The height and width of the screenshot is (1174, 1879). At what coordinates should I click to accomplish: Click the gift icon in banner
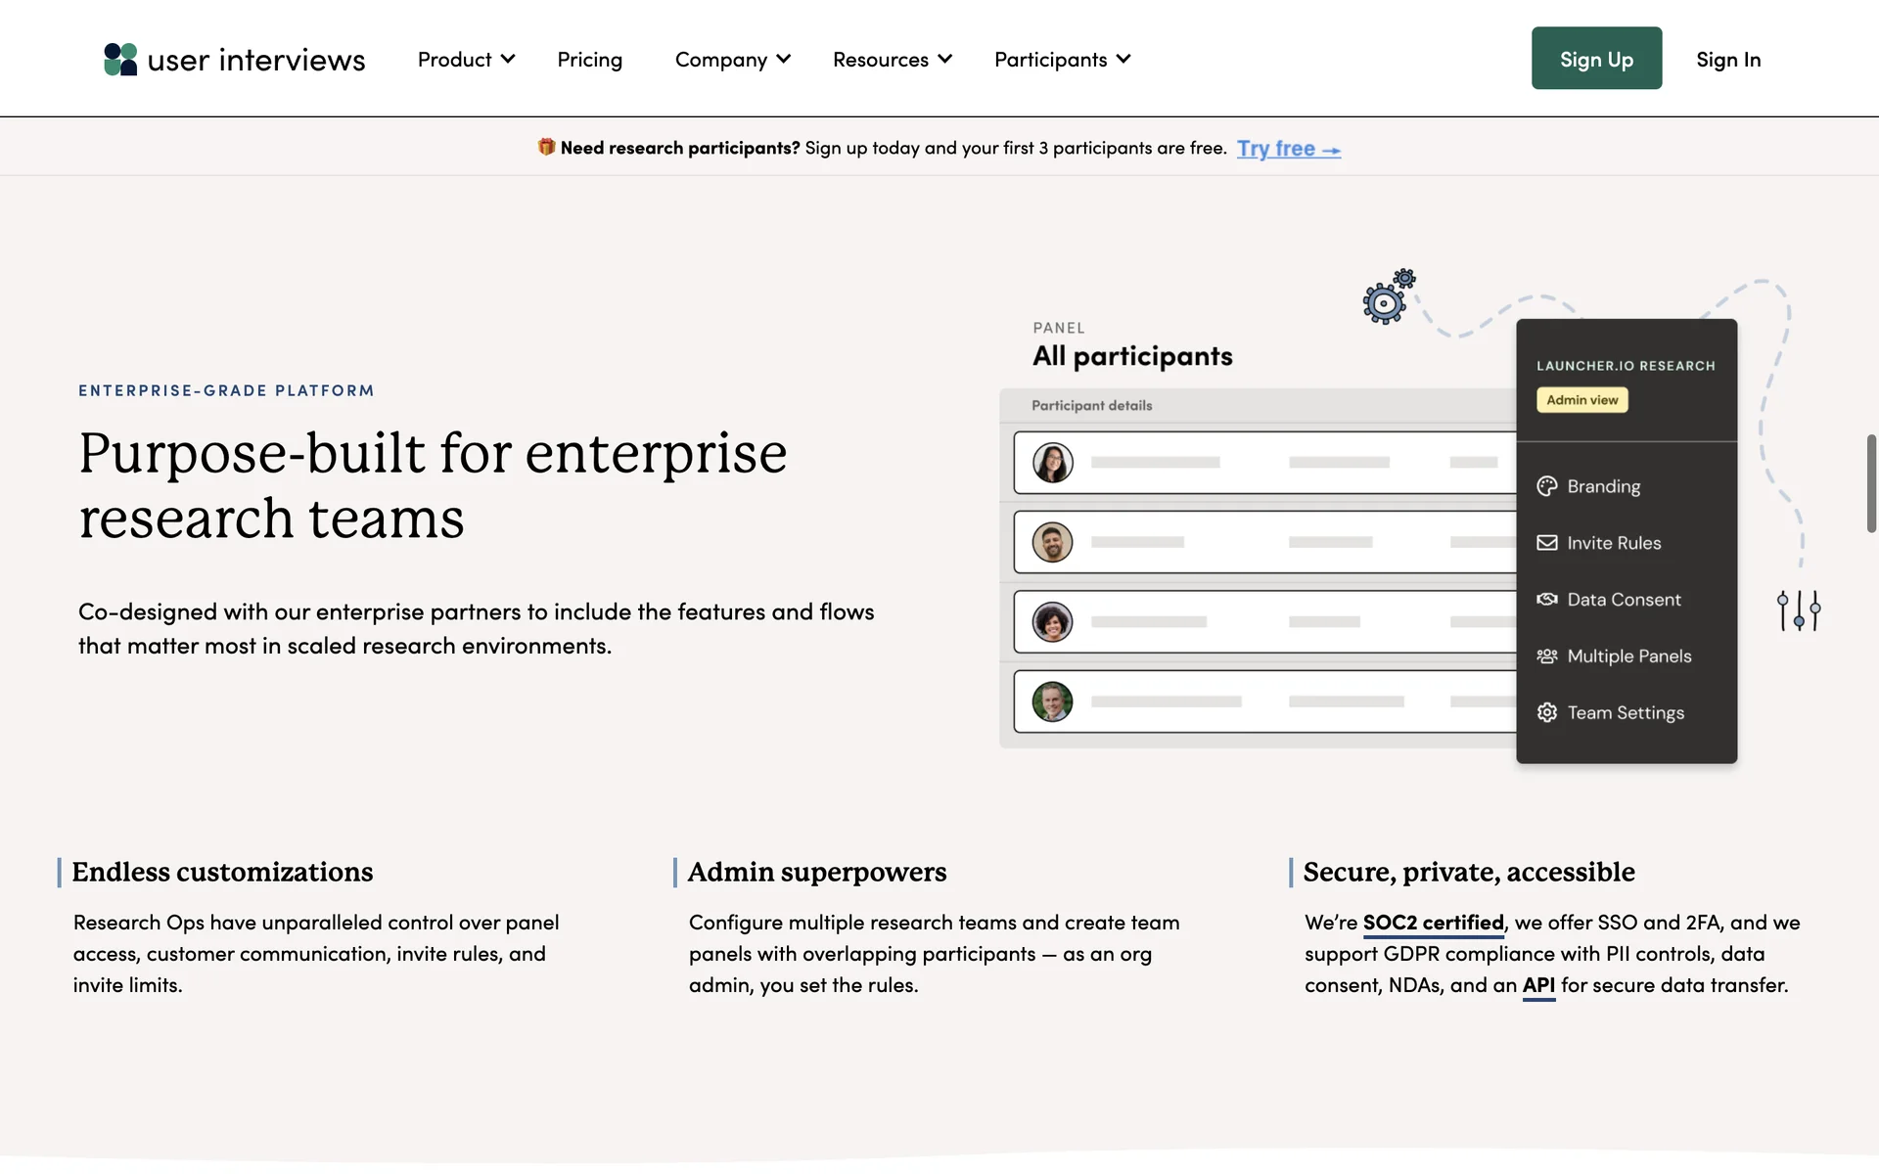[546, 147]
